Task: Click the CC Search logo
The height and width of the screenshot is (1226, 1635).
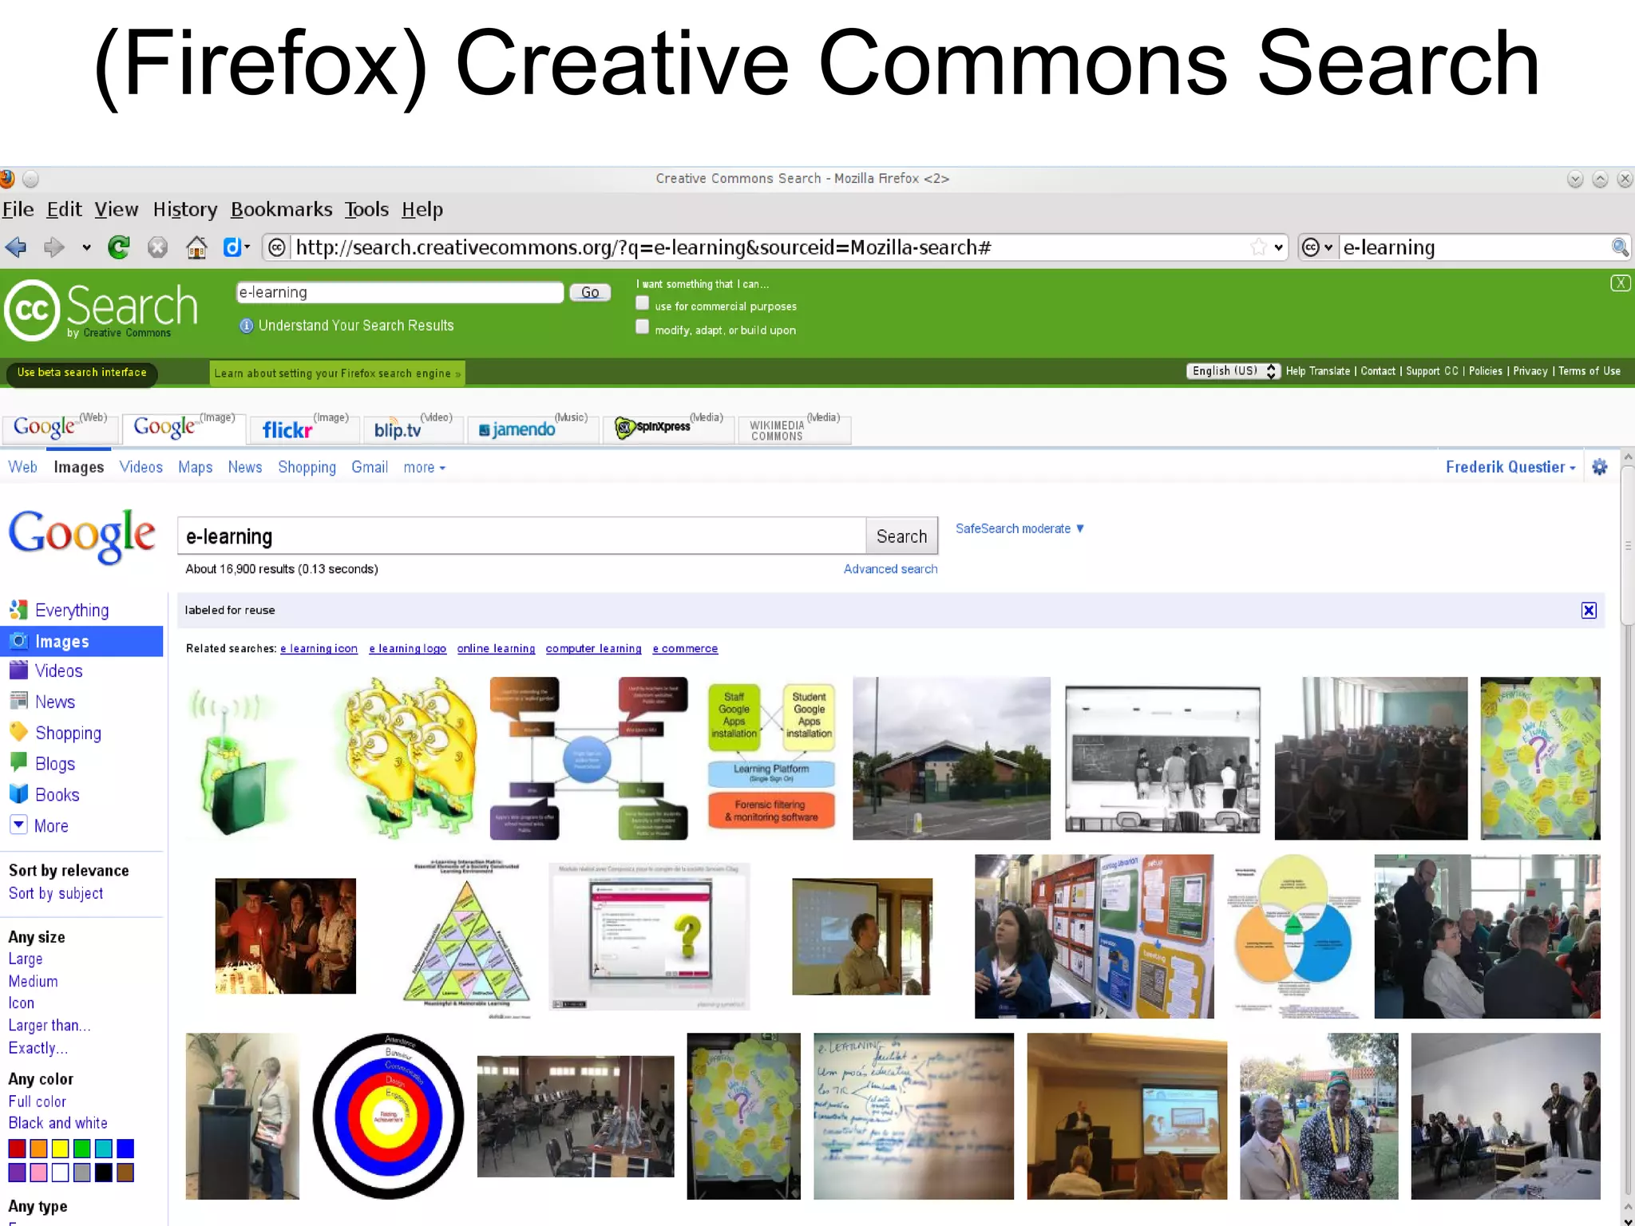Action: click(x=101, y=310)
